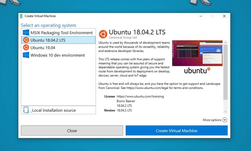Click the Ubuntu 18.04.2 LTS details heading
The width and height of the screenshot is (251, 151).
tap(137, 32)
